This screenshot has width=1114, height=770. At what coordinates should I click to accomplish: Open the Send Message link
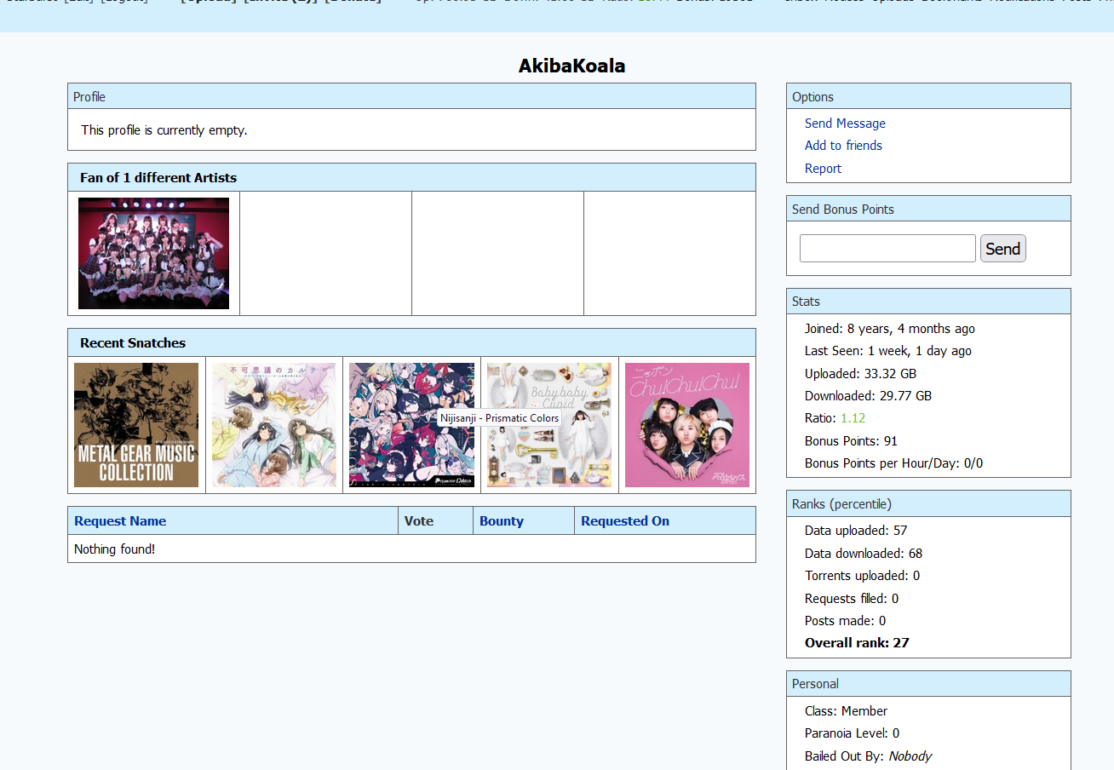click(845, 124)
